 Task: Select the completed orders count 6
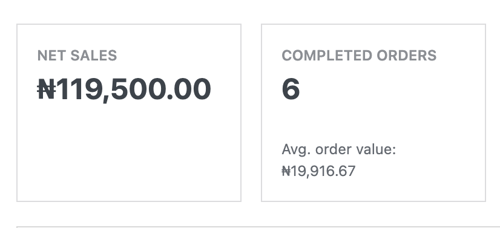tap(291, 90)
